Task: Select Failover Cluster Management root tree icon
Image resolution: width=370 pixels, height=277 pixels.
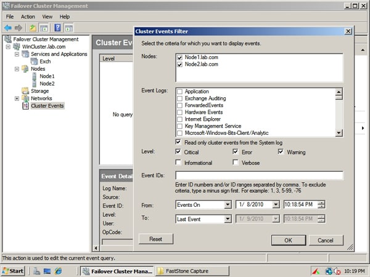Action: coord(8,39)
